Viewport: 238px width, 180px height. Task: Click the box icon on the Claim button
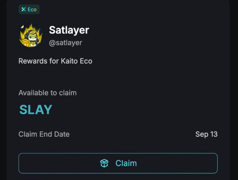tap(104, 163)
